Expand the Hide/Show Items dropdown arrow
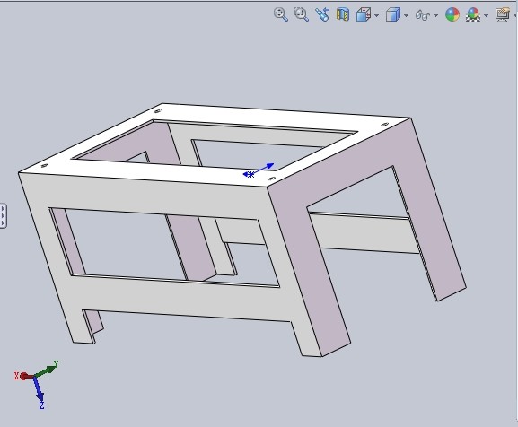 [436, 15]
